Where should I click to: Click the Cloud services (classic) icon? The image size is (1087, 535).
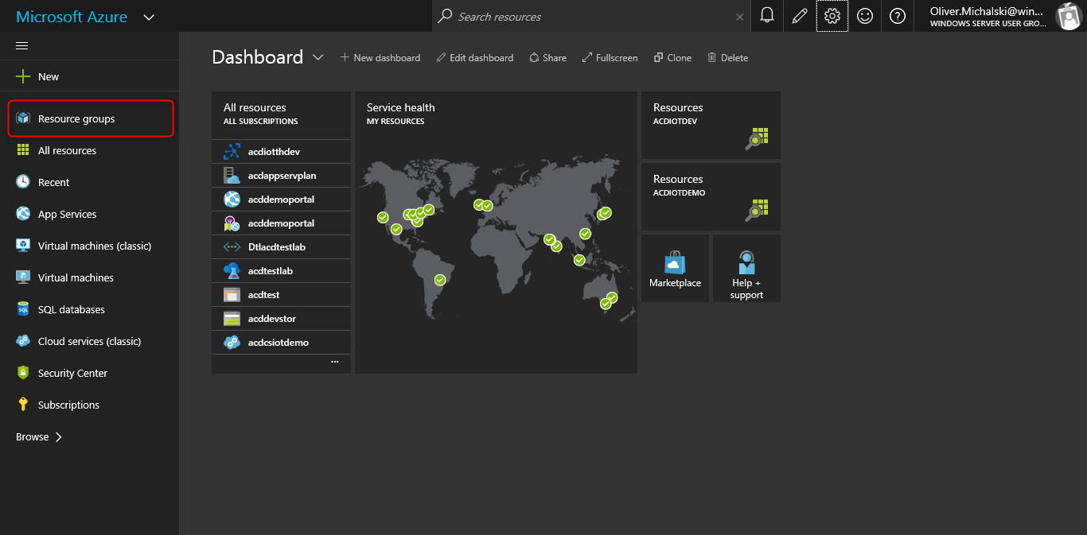(23, 341)
